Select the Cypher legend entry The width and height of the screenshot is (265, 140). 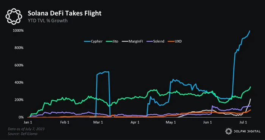tap(93, 41)
